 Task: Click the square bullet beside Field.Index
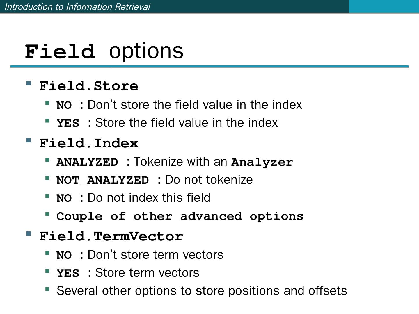[29, 141]
